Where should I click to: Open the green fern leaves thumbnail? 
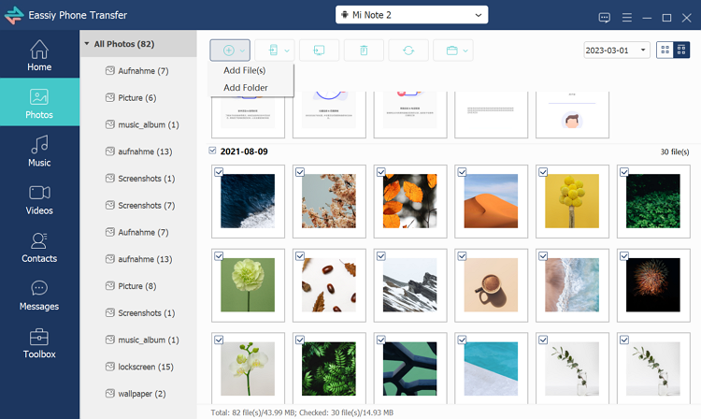click(329, 368)
